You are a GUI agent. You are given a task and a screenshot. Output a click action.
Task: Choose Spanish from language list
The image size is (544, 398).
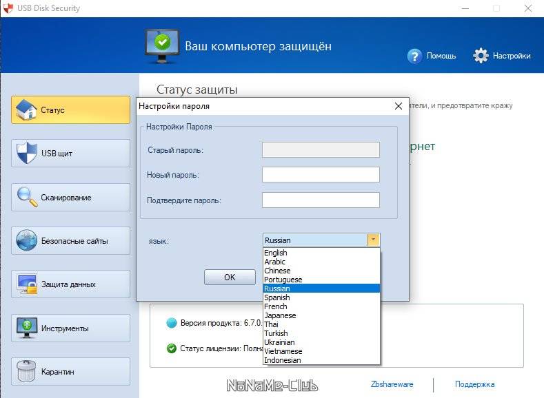(321, 297)
